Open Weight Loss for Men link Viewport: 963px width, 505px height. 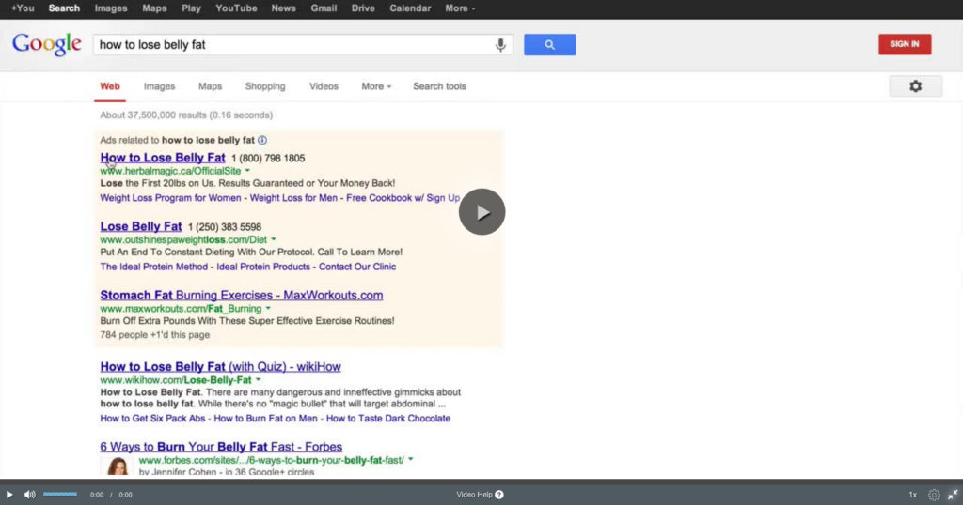293,198
